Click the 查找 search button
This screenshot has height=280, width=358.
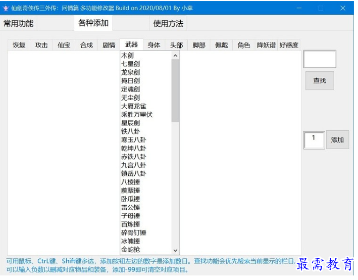[x=320, y=80]
